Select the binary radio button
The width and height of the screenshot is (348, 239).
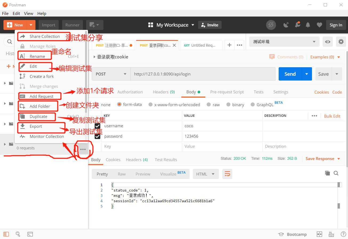pos(228,105)
